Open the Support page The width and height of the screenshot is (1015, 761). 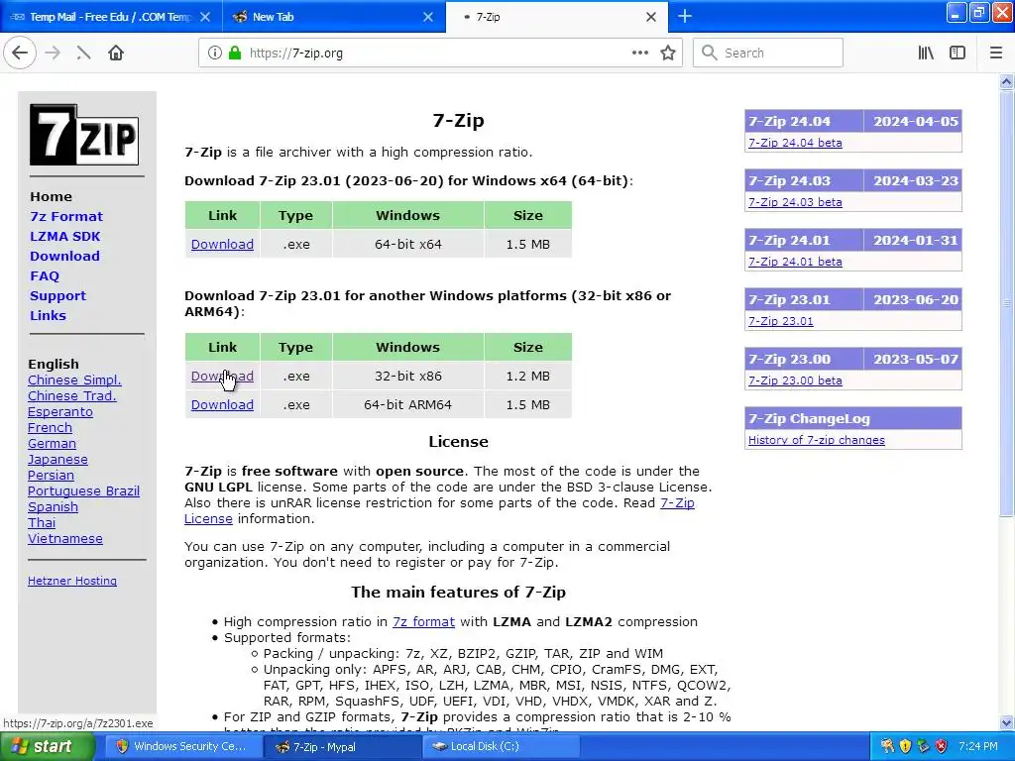coord(57,295)
